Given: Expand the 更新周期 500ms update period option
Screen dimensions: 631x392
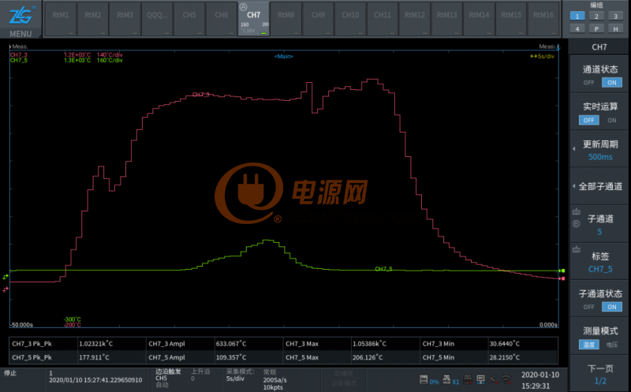Looking at the screenshot, I should 600,151.
